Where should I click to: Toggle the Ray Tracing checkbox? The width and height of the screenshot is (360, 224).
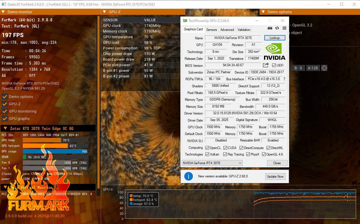click(x=225, y=154)
